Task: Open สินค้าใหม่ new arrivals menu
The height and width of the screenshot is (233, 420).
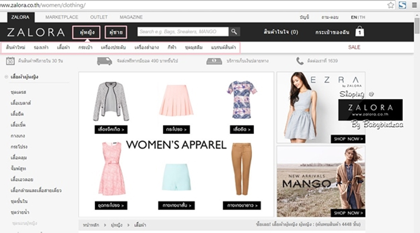Action: pos(16,48)
